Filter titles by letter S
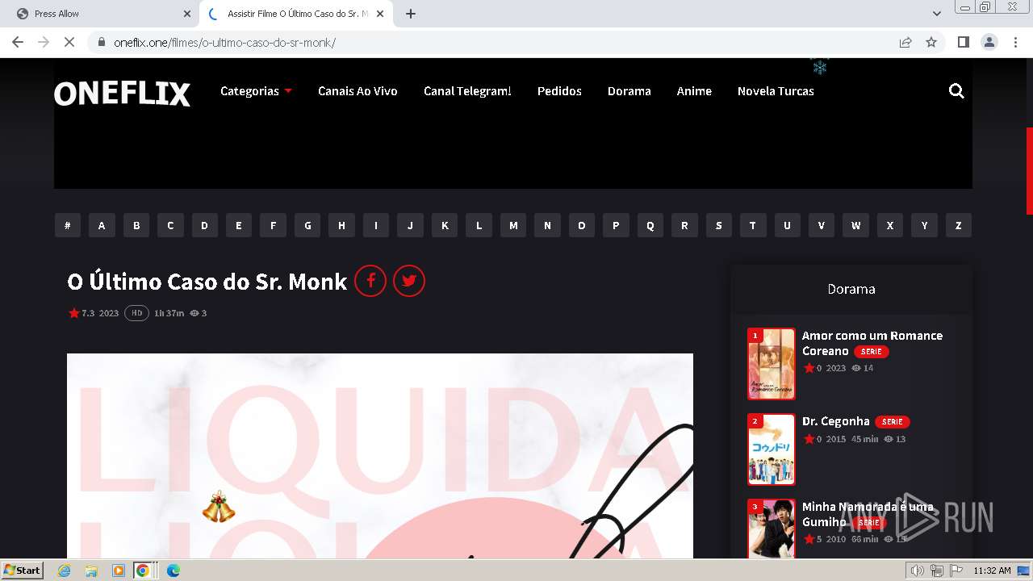 click(x=719, y=225)
